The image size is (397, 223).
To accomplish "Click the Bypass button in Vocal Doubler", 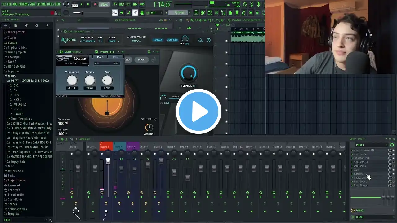I will click(x=141, y=59).
